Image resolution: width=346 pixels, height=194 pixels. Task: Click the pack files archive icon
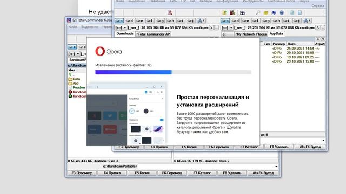[224, 13]
